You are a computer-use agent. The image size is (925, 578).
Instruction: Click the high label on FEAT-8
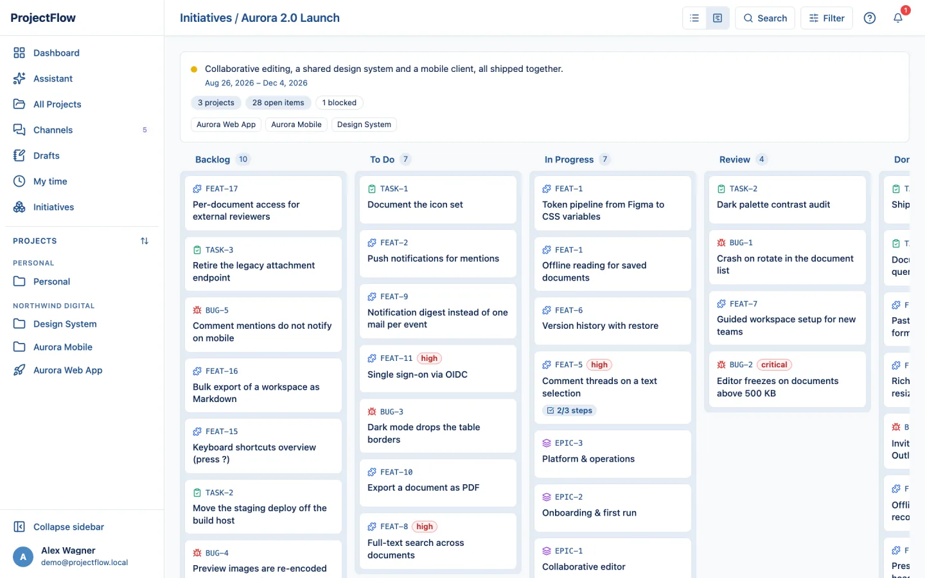pyautogui.click(x=425, y=527)
